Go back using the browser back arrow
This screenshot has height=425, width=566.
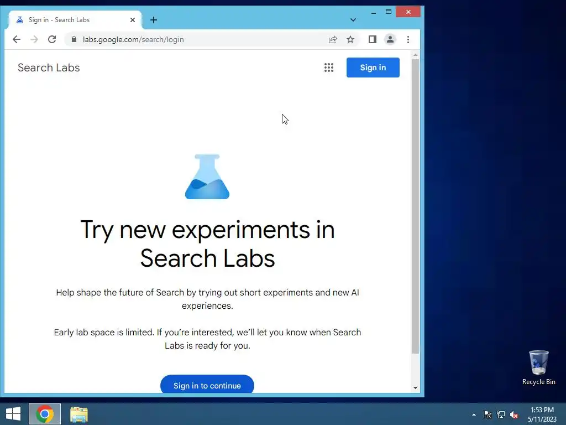tap(17, 39)
